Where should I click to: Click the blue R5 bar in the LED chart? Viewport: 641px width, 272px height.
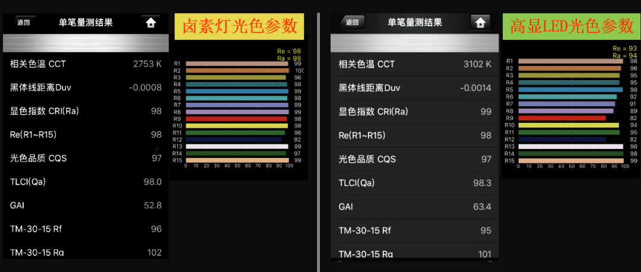571,90
